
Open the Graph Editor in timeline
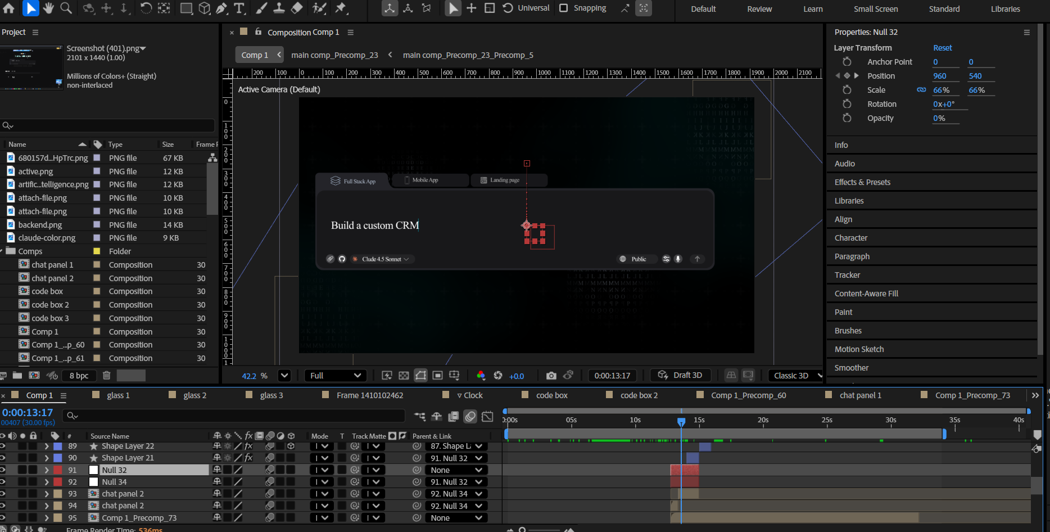pos(487,417)
